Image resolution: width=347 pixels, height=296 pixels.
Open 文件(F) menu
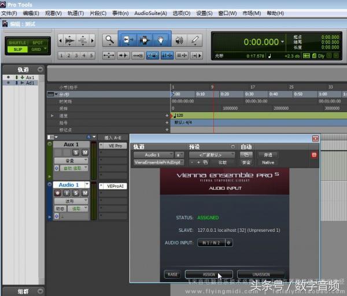(x=9, y=13)
